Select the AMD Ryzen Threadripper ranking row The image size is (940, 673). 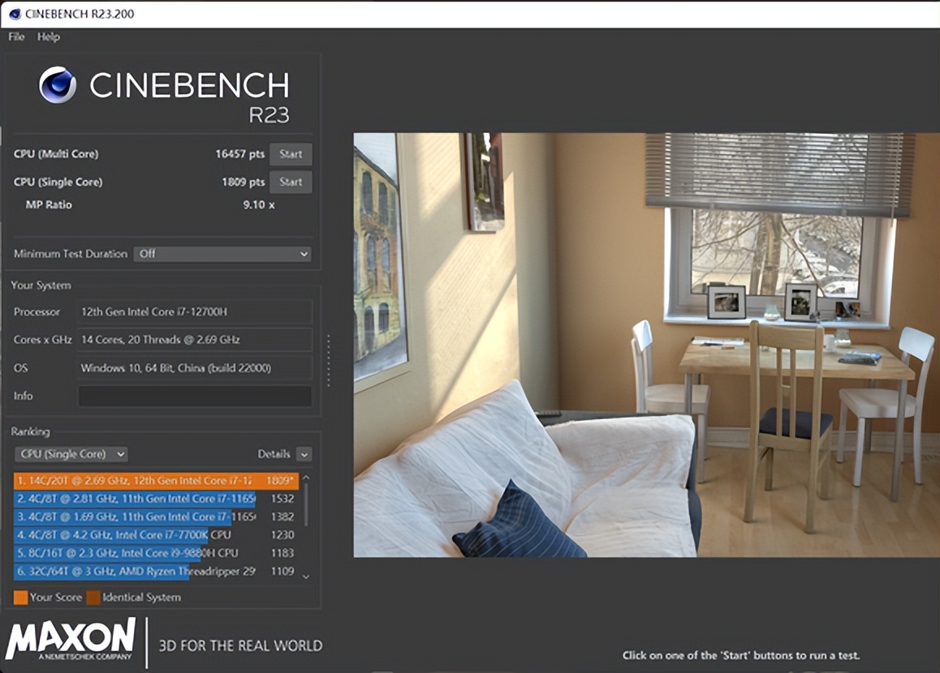coord(156,571)
